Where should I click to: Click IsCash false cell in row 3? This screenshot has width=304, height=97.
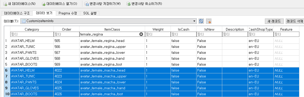click(183, 52)
